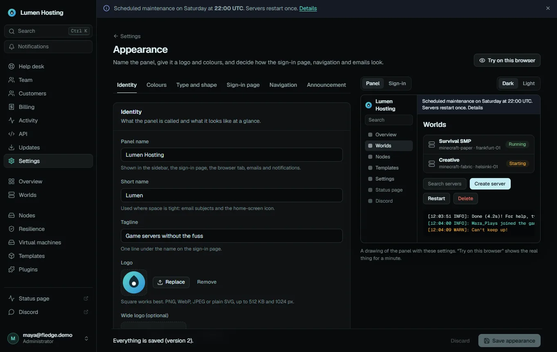Viewport: 557px width, 352px height.
Task: Switch preview to Dark theme
Action: coord(508,83)
